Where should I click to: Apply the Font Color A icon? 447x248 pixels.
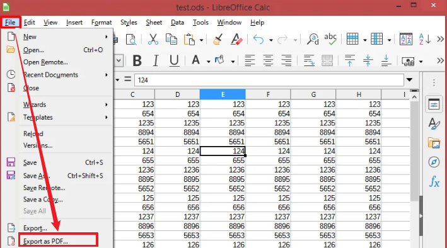[x=195, y=60]
